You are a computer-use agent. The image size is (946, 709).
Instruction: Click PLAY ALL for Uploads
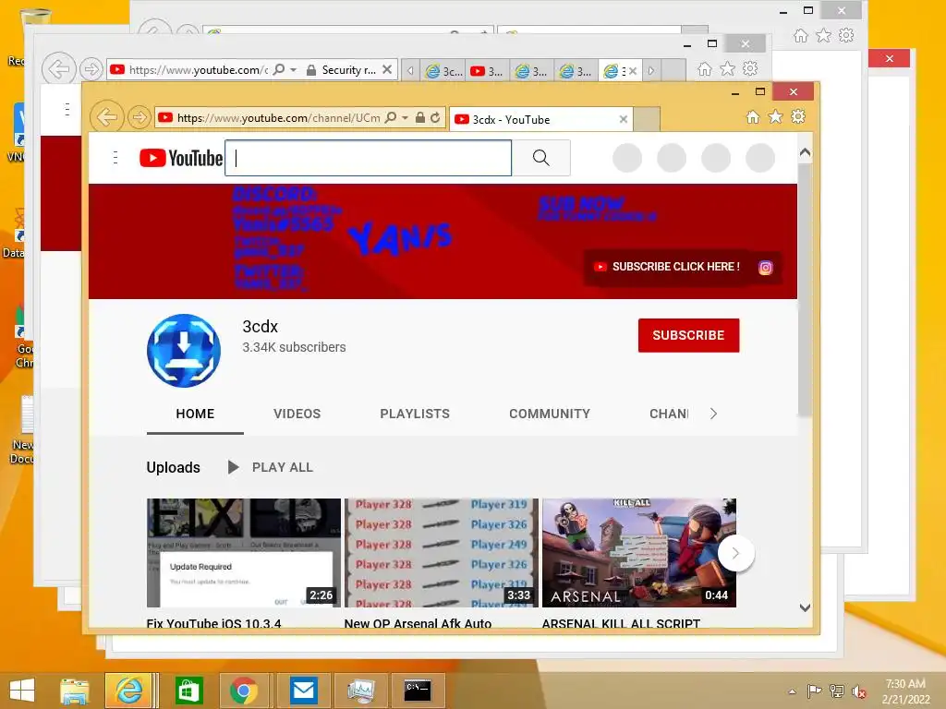click(270, 467)
